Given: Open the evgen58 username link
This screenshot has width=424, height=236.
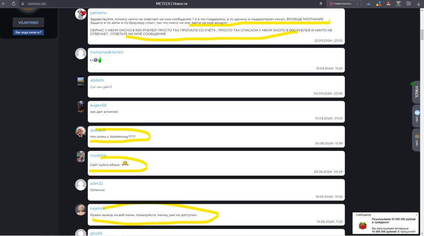Looking at the screenshot, I should tap(98, 105).
